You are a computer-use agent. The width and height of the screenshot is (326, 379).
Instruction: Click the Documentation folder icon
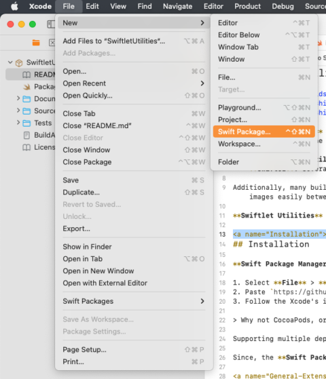[x=26, y=99]
